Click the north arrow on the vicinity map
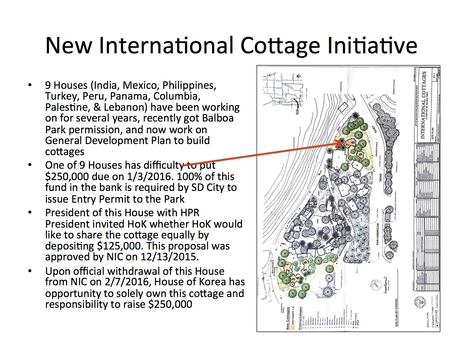Image resolution: width=463 pixels, height=347 pixels. click(298, 76)
